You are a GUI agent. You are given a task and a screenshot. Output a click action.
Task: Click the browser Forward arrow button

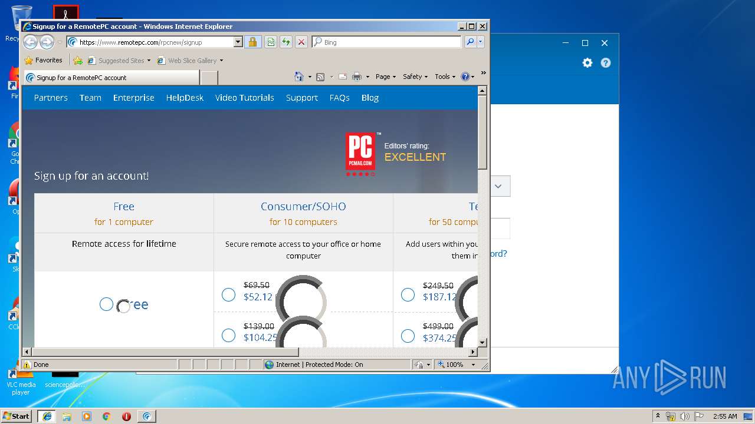(47, 42)
